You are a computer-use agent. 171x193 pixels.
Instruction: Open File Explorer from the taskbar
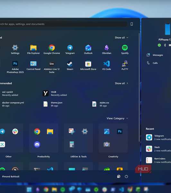(54, 189)
